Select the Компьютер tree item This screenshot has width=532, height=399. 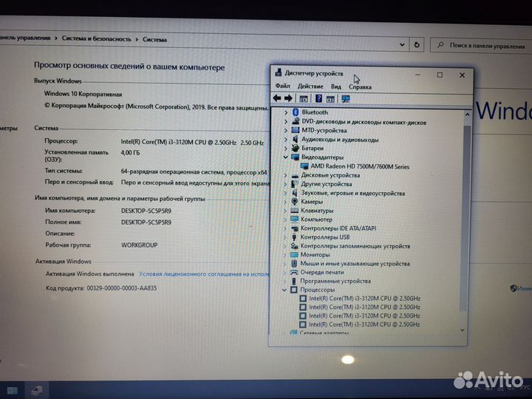pos(316,219)
